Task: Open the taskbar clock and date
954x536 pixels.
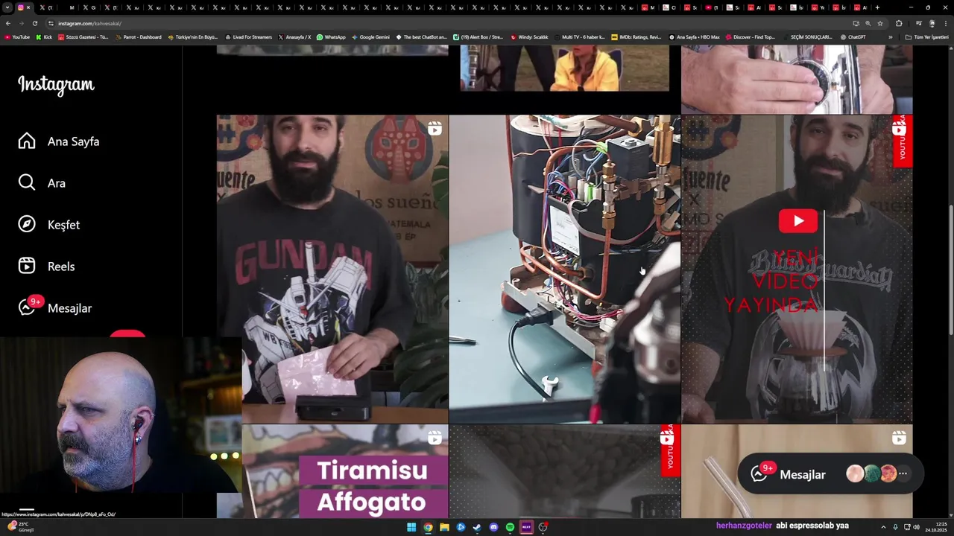Action: point(936,527)
